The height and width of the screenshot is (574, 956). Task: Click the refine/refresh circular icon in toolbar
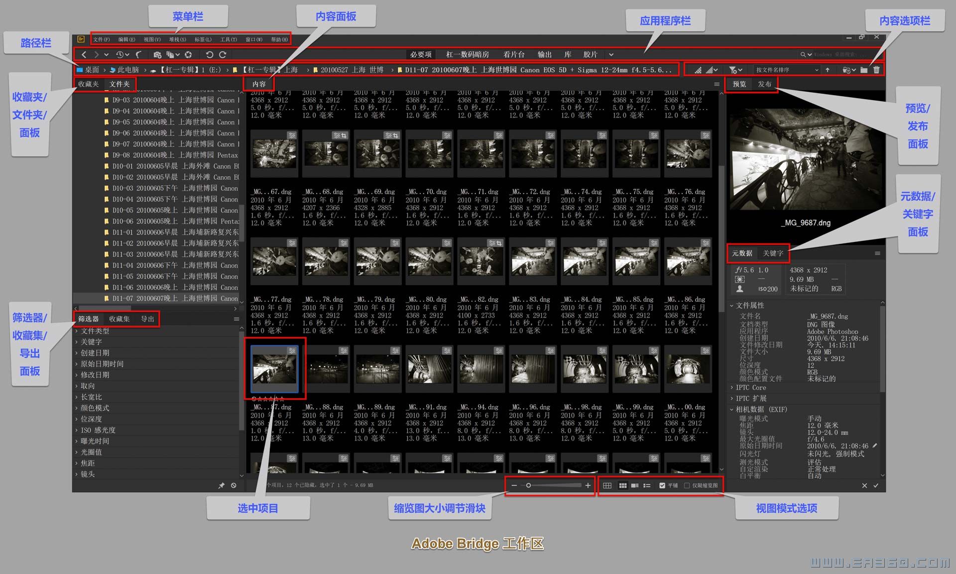(x=188, y=55)
